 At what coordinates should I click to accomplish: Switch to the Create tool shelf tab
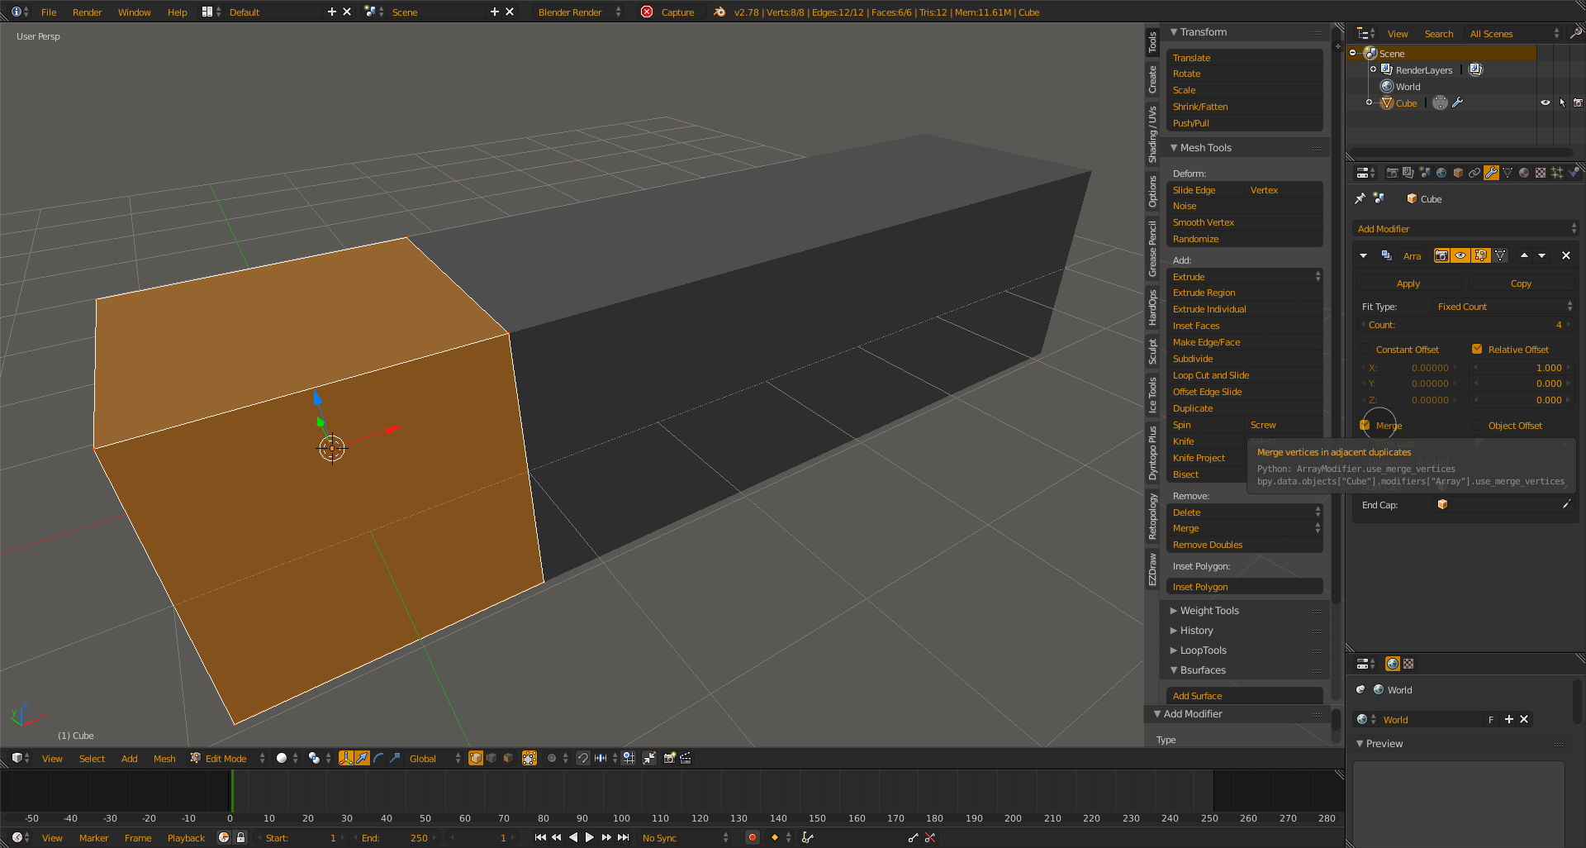pyautogui.click(x=1152, y=79)
